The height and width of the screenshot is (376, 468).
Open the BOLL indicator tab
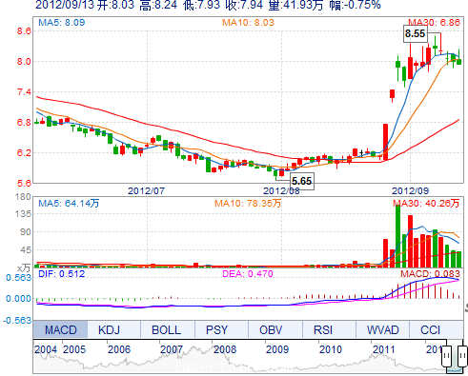click(166, 329)
